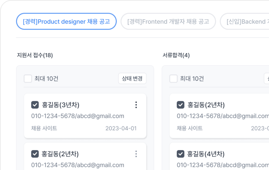Click 홍길동(2년차) name in 지원서 접수 column
This screenshot has height=170, width=269.
coord(60,154)
